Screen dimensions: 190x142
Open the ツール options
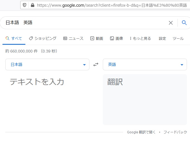[178, 38]
